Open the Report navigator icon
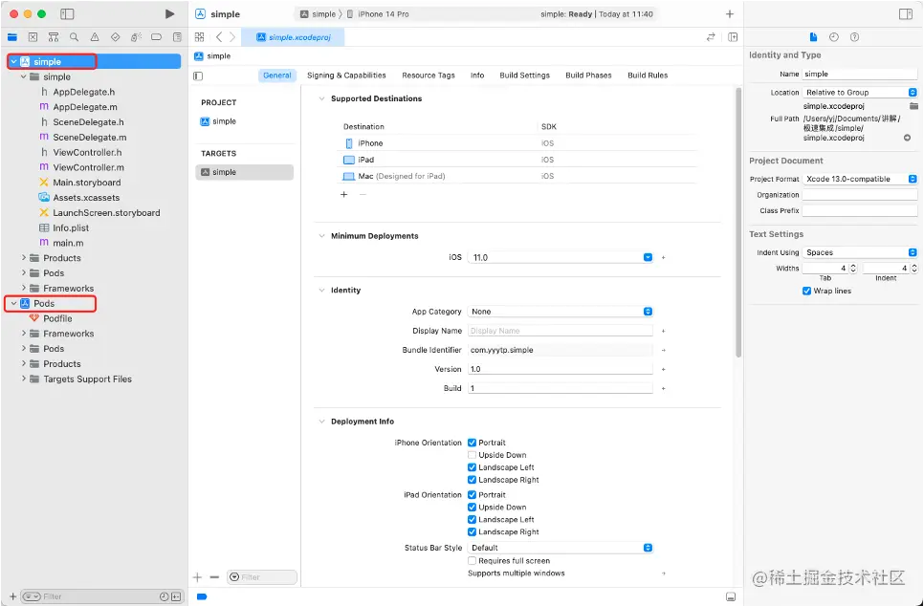The width and height of the screenshot is (924, 606). point(177,37)
